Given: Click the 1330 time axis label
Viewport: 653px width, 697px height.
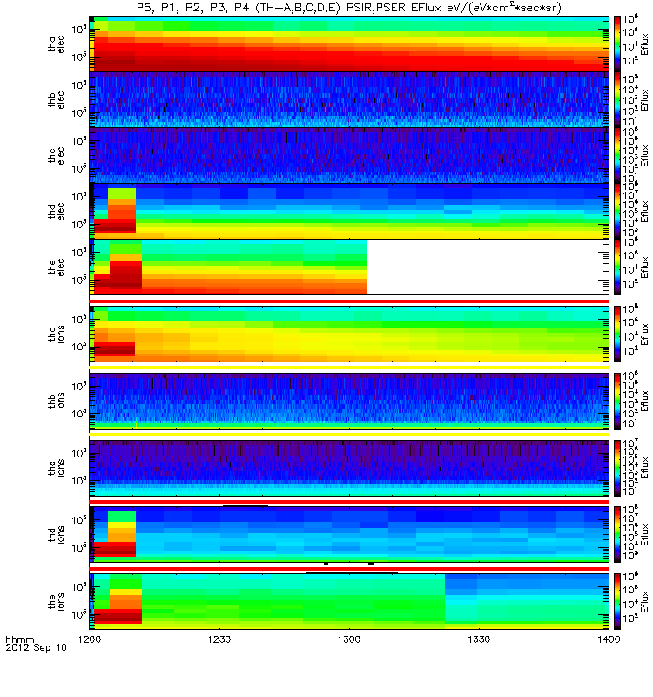Looking at the screenshot, I should pos(479,639).
